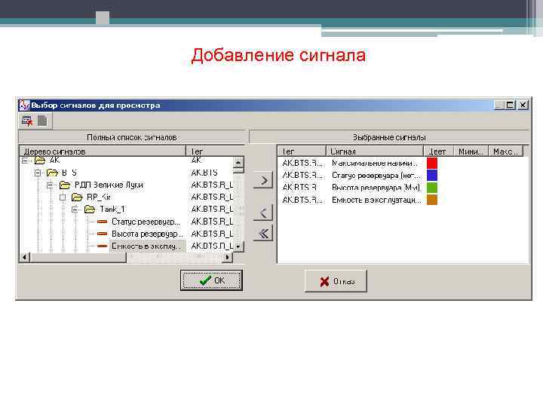Select Высота резервуара (Мм) selected signal
The image size is (543, 407).
click(x=376, y=188)
